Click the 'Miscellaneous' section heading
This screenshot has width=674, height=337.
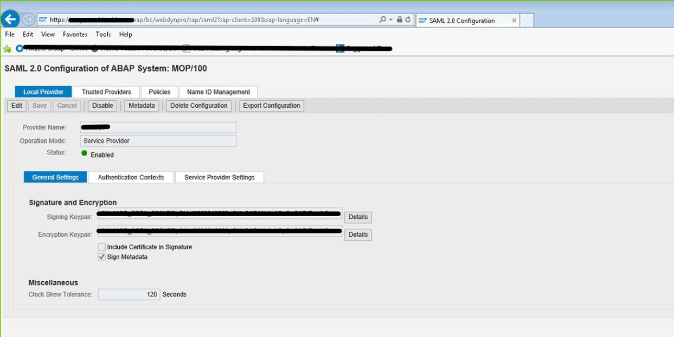click(x=53, y=282)
